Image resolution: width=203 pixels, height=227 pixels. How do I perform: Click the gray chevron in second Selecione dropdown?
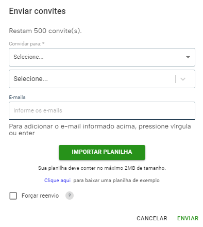(183, 79)
